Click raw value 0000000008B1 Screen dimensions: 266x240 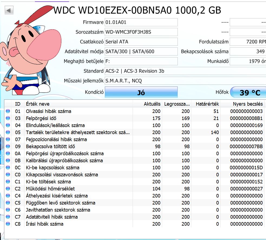[x=246, y=118]
